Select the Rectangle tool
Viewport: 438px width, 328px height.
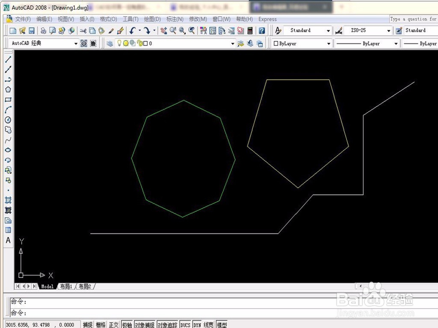(8, 100)
